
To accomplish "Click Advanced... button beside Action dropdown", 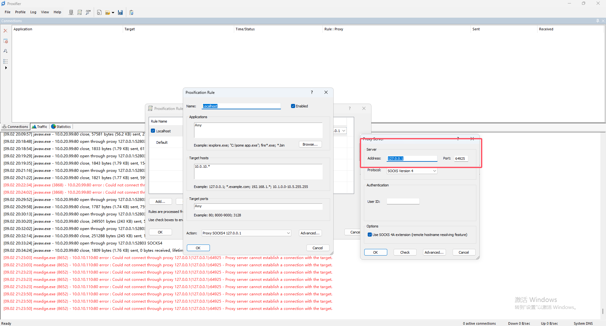I will (310, 233).
